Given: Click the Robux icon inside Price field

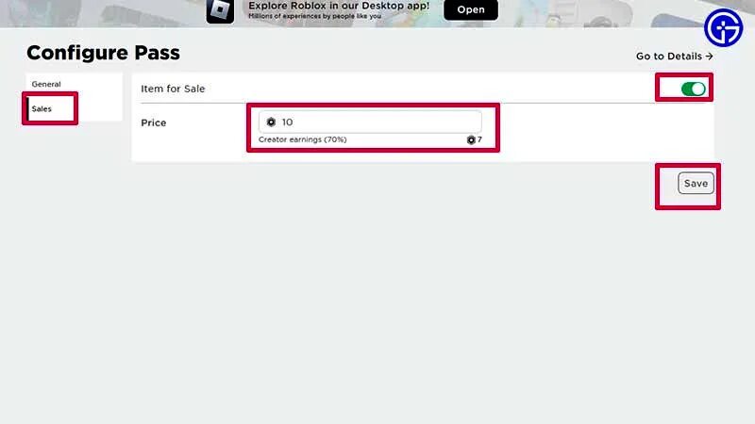Looking at the screenshot, I should [x=271, y=122].
